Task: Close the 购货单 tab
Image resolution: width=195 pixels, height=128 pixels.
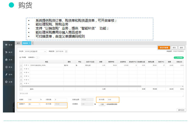Action: (30, 43)
